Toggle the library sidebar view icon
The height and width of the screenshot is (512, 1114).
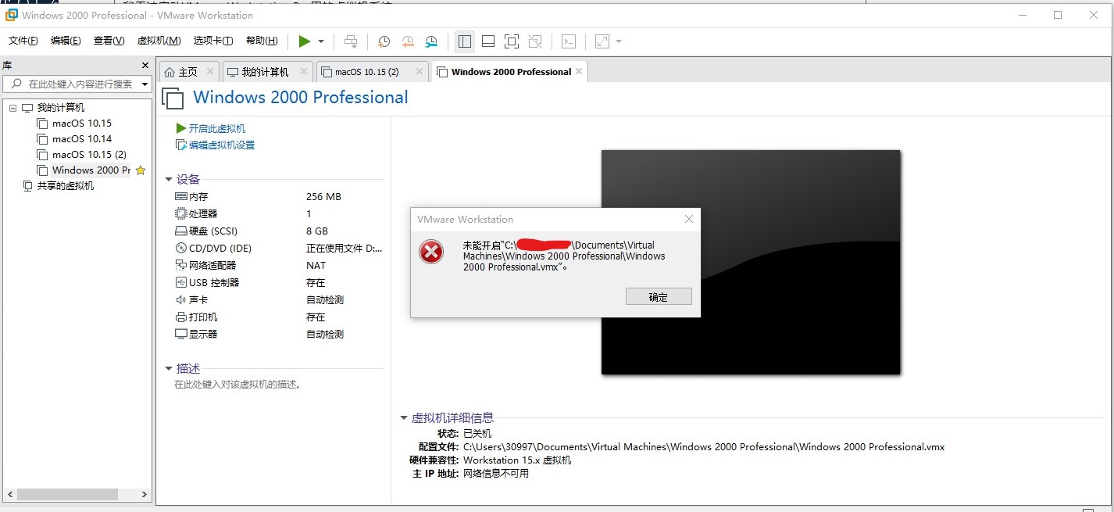pyautogui.click(x=465, y=41)
